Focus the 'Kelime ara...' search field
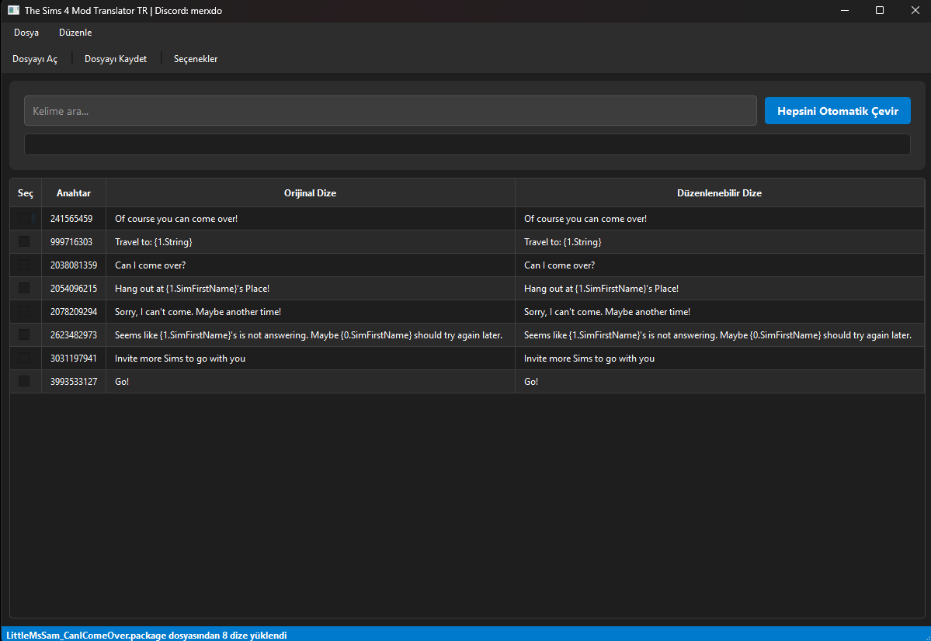The width and height of the screenshot is (931, 641). tap(390, 111)
